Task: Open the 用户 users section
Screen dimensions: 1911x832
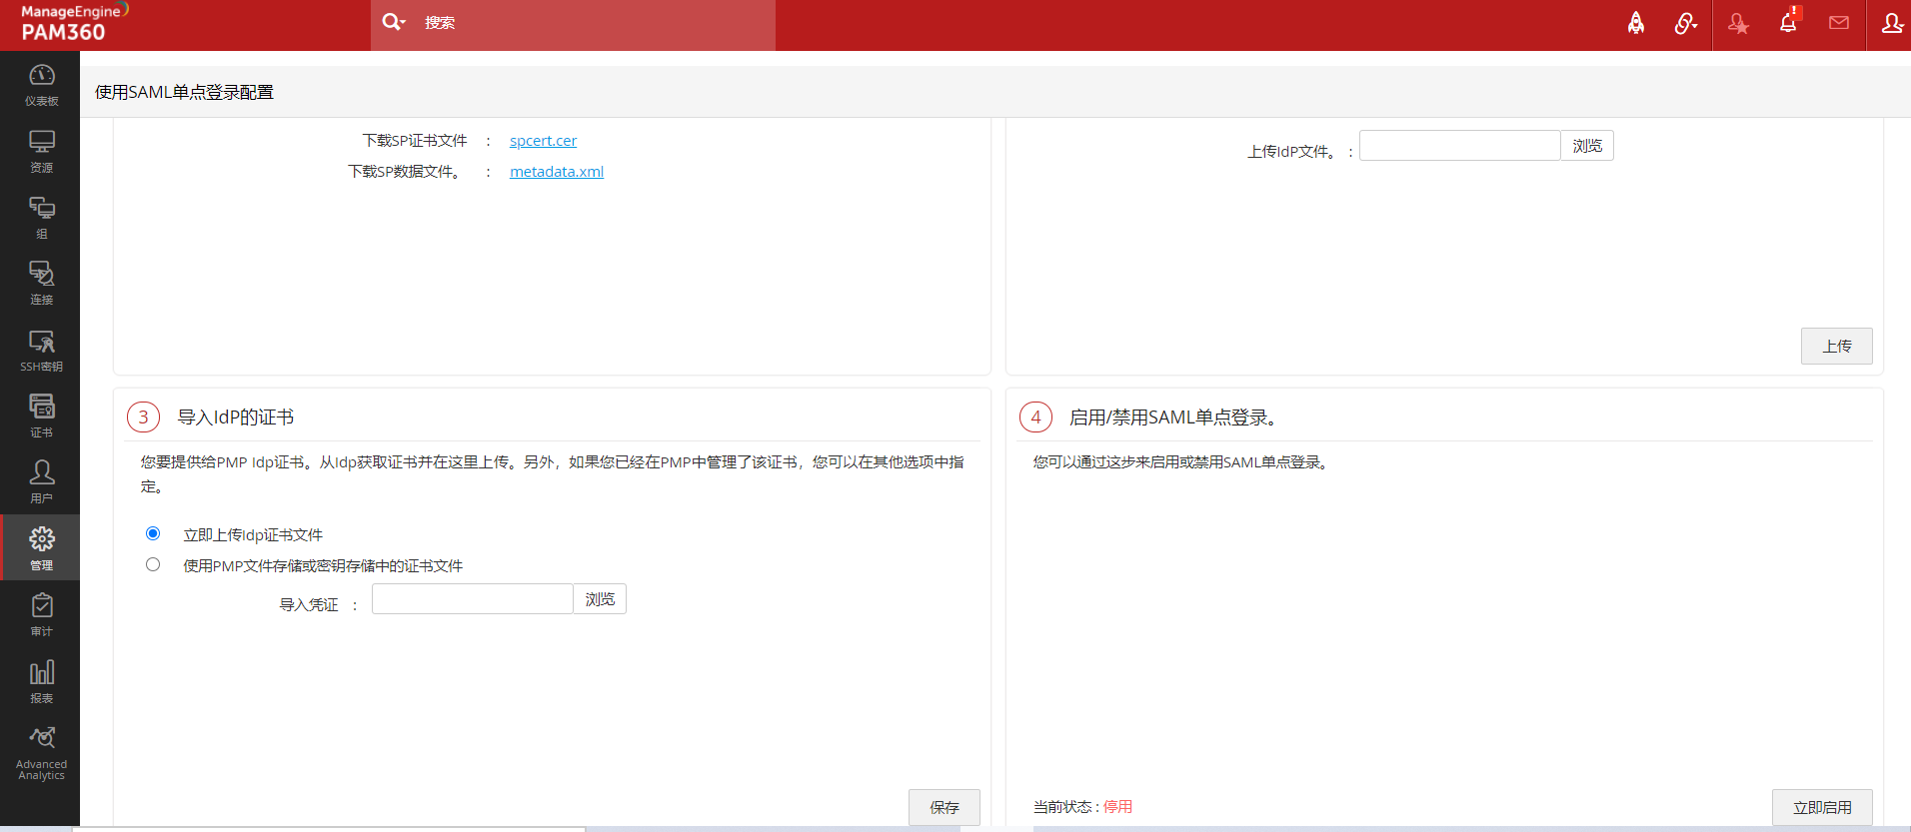Action: coord(41,482)
